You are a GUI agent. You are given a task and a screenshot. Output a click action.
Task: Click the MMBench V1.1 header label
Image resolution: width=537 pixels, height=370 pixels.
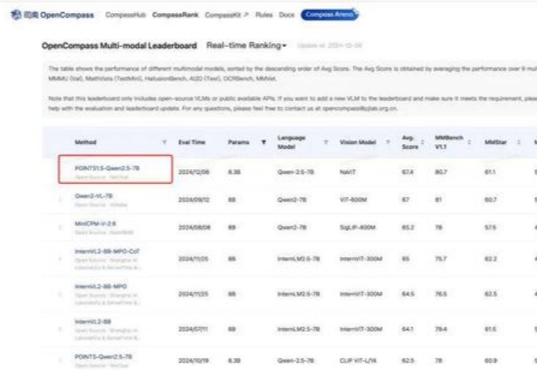(x=449, y=142)
